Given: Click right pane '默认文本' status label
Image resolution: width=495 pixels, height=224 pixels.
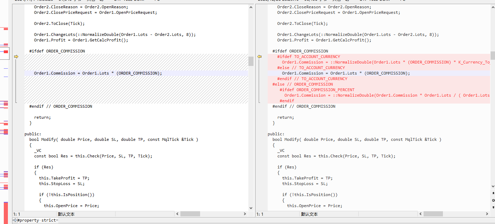Looking at the screenshot, I should (x=309, y=214).
